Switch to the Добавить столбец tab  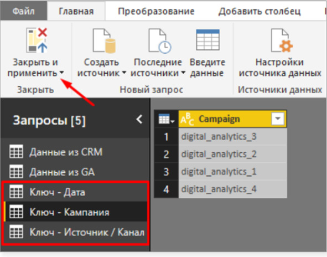point(259,11)
